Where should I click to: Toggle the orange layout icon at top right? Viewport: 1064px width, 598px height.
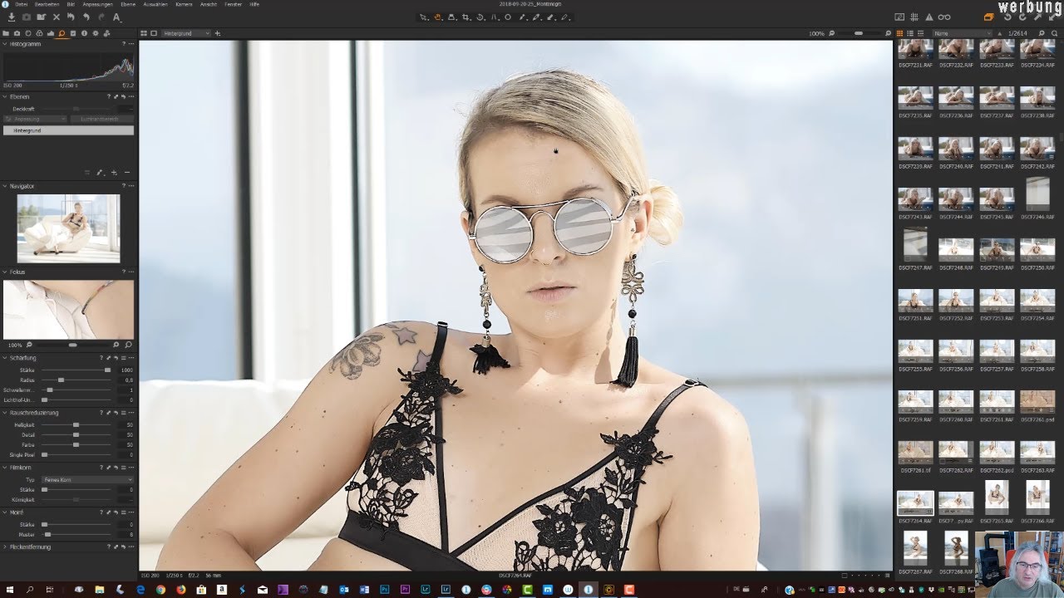[988, 17]
